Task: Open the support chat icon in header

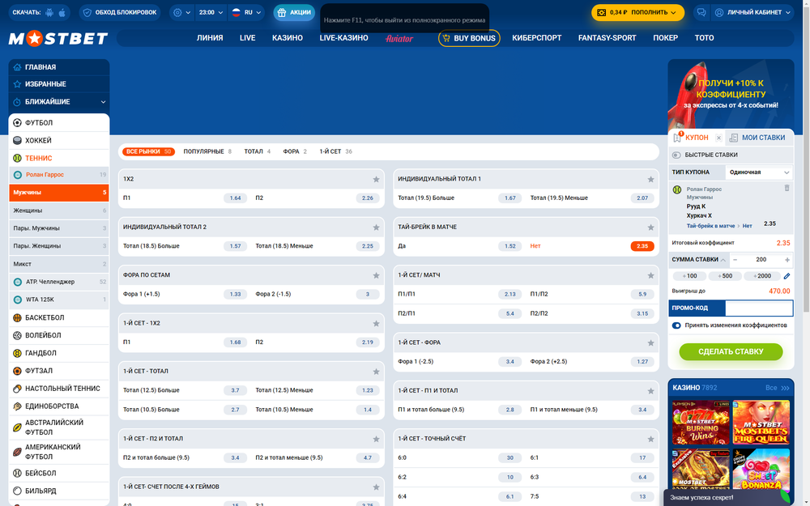Action: tap(701, 12)
